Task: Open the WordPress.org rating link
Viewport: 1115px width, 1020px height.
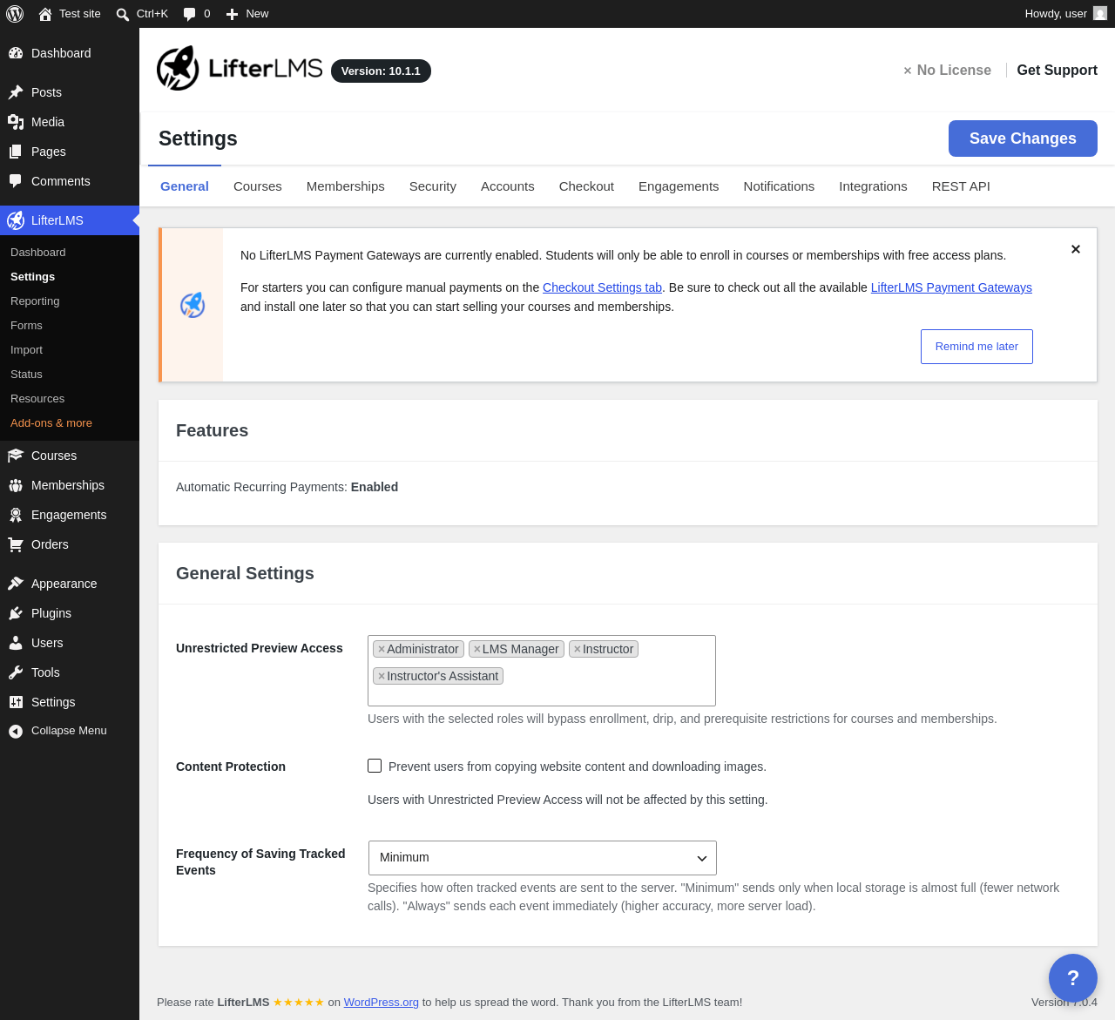Action: 382,1003
